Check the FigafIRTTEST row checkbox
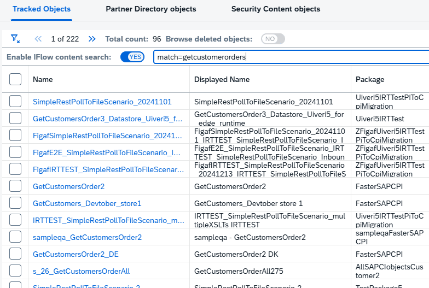Image resolution: width=429 pixels, height=288 pixels. click(15, 169)
